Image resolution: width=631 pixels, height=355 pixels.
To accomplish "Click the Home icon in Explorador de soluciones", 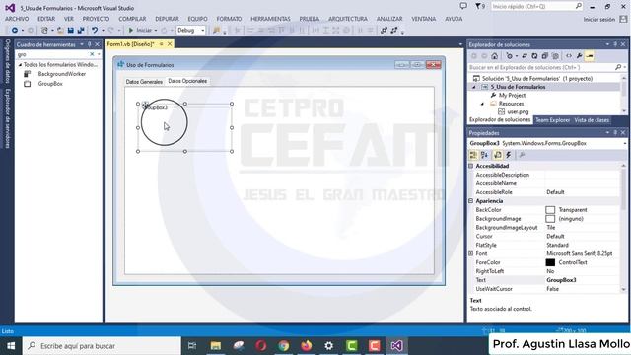I will [495, 56].
